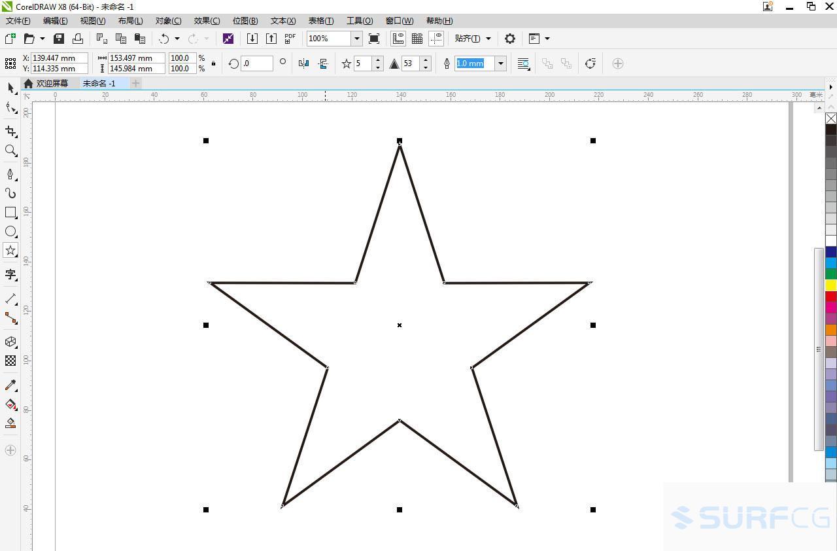Toggle show grid button

[x=417, y=39]
